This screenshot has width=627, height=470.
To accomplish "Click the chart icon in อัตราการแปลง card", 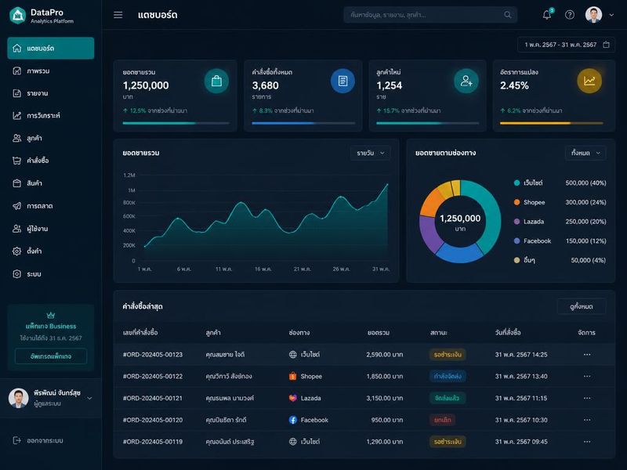I will [589, 81].
